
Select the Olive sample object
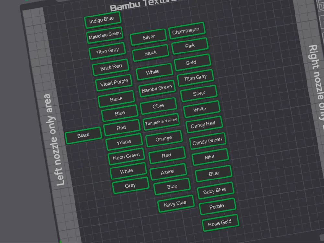pyautogui.click(x=159, y=105)
